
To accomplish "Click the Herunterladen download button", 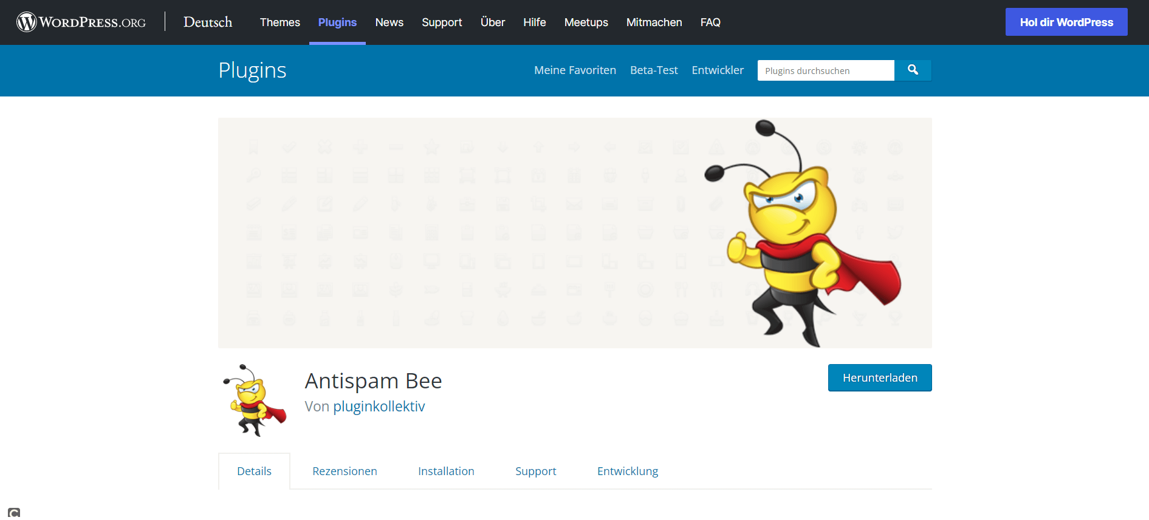I will point(880,377).
